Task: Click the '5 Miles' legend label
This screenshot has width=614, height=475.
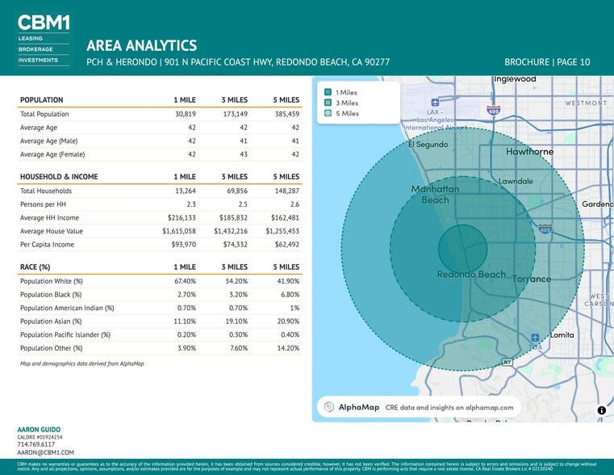Action: (x=347, y=113)
